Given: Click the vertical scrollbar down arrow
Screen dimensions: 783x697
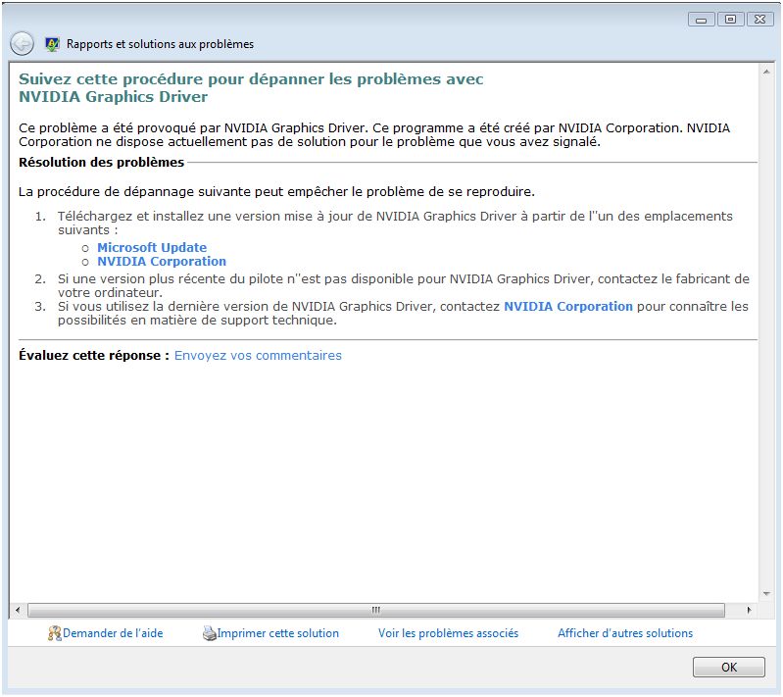Looking at the screenshot, I should point(766,594).
